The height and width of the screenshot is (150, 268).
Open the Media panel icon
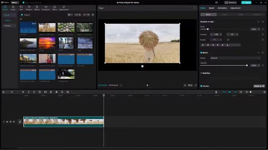pos(5,8)
